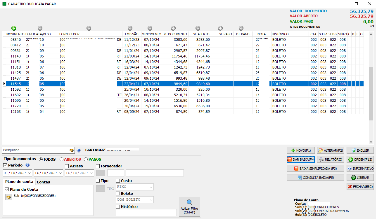
Task: Open the FIXO custo dropdown
Action: click(x=151, y=187)
